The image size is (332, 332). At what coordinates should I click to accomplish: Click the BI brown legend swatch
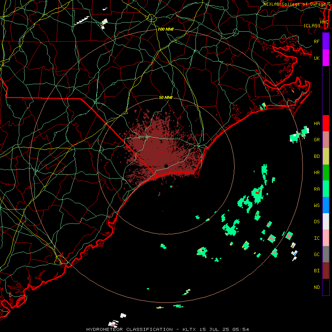pyautogui.click(x=326, y=271)
